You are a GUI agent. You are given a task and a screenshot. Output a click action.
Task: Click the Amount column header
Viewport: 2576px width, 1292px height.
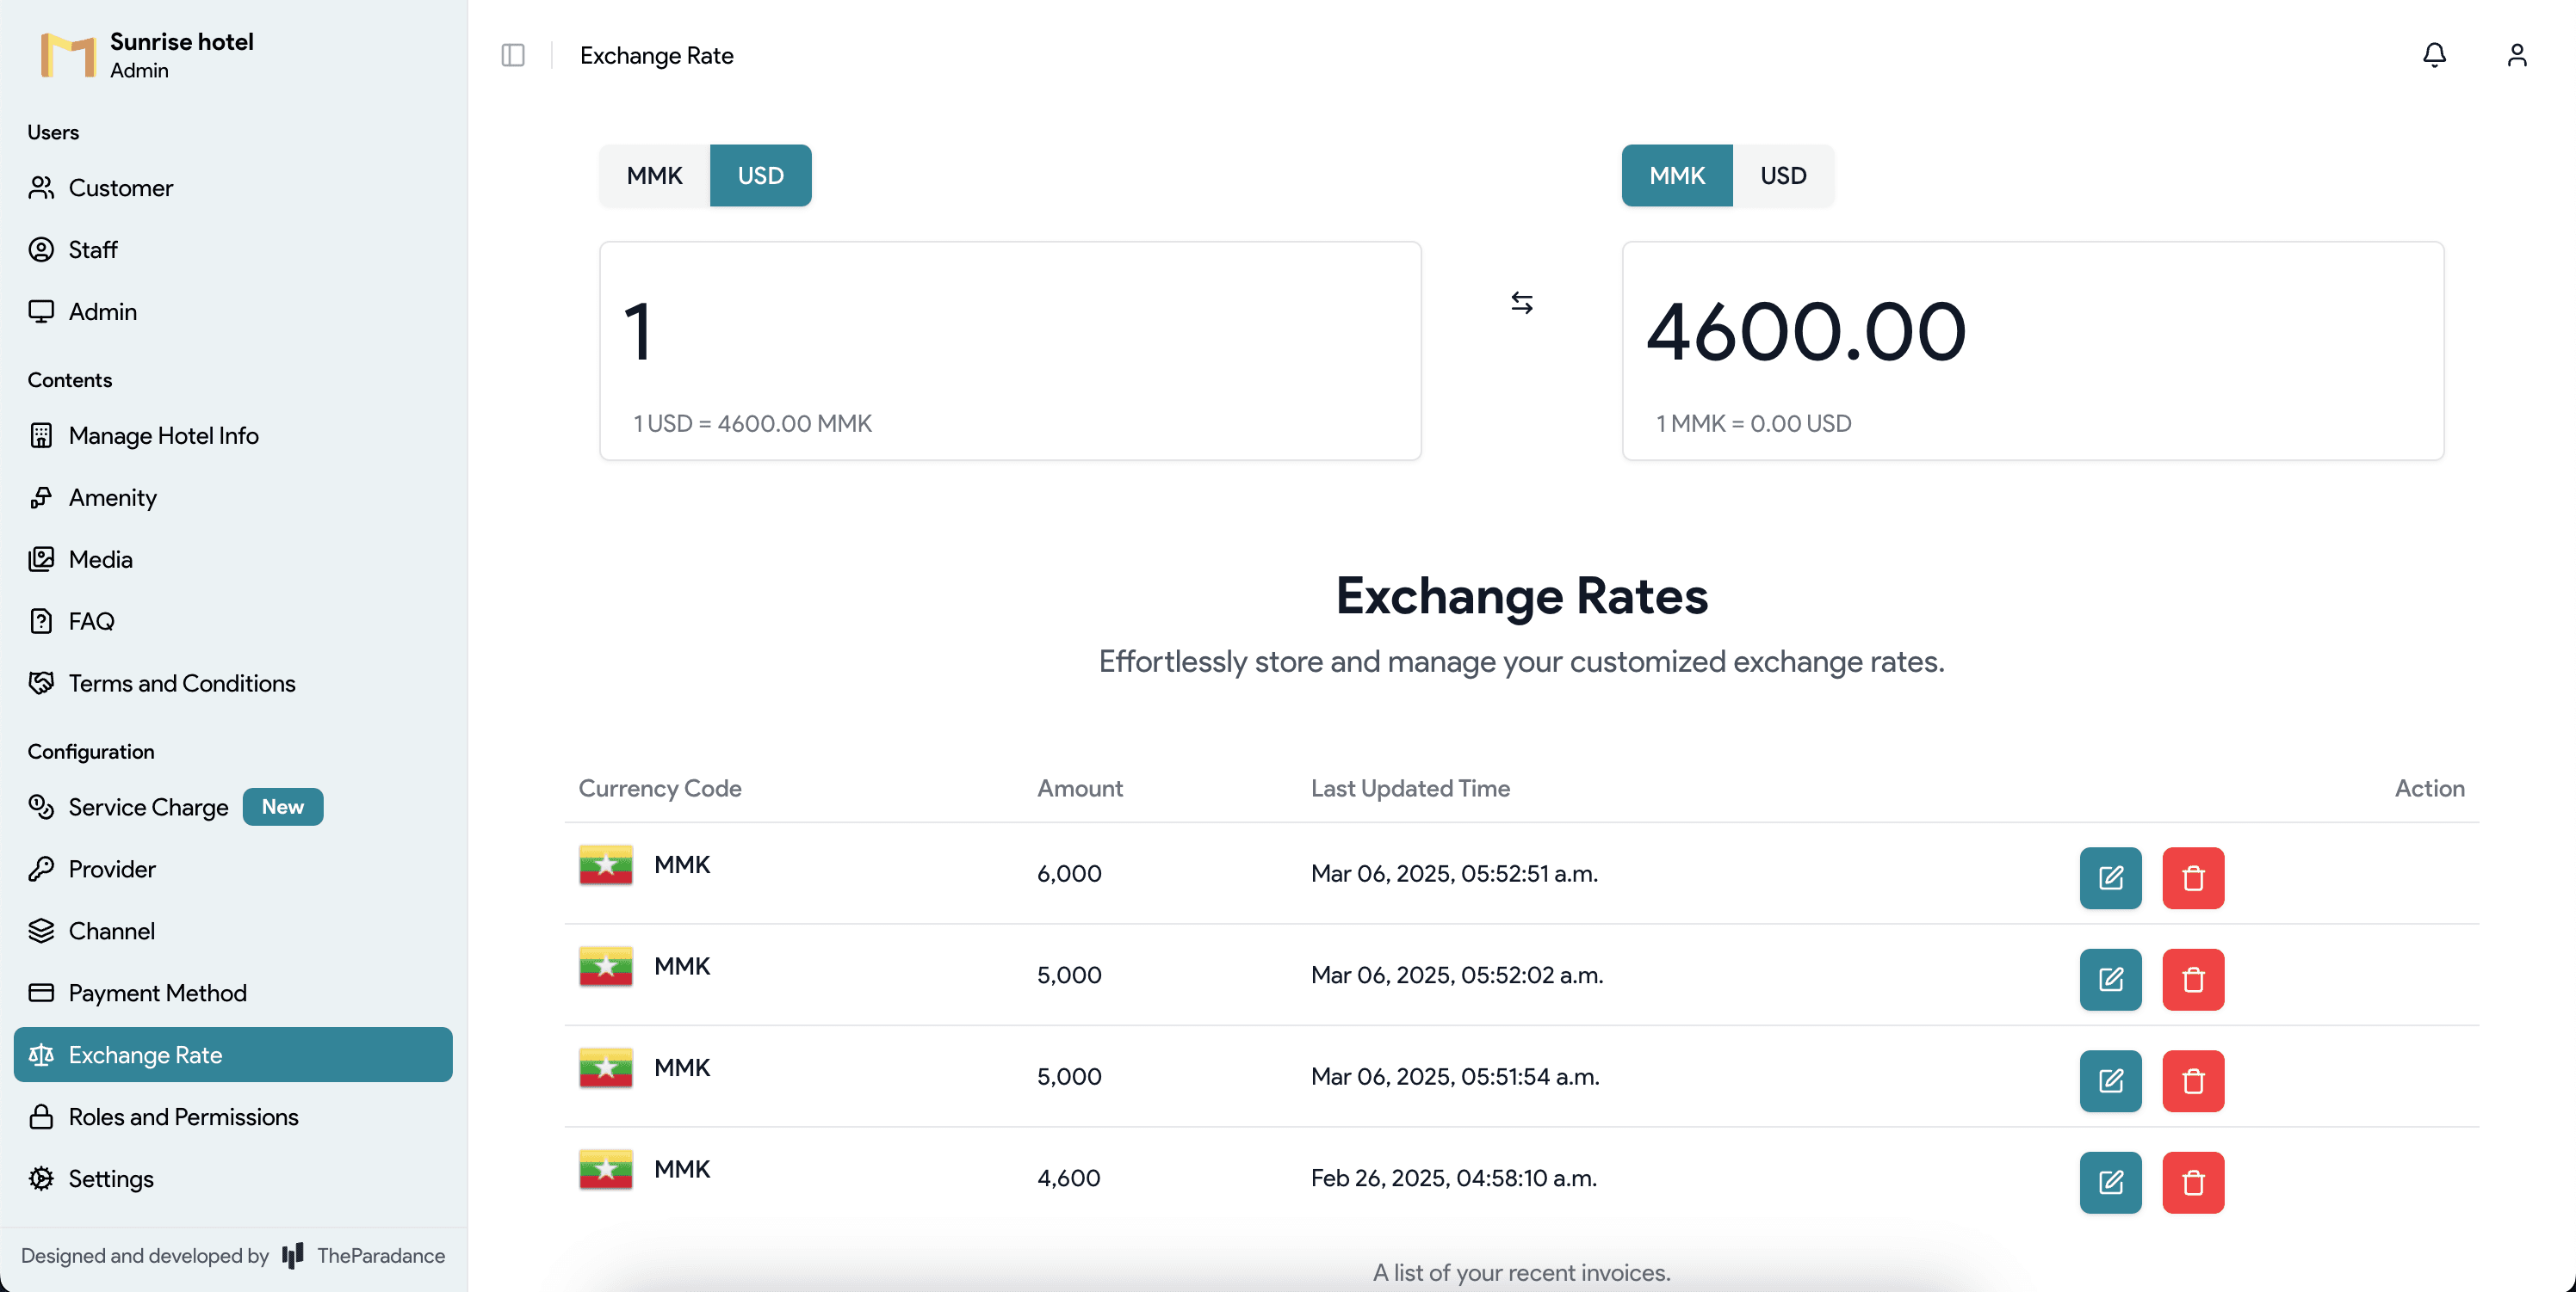click(x=1080, y=790)
